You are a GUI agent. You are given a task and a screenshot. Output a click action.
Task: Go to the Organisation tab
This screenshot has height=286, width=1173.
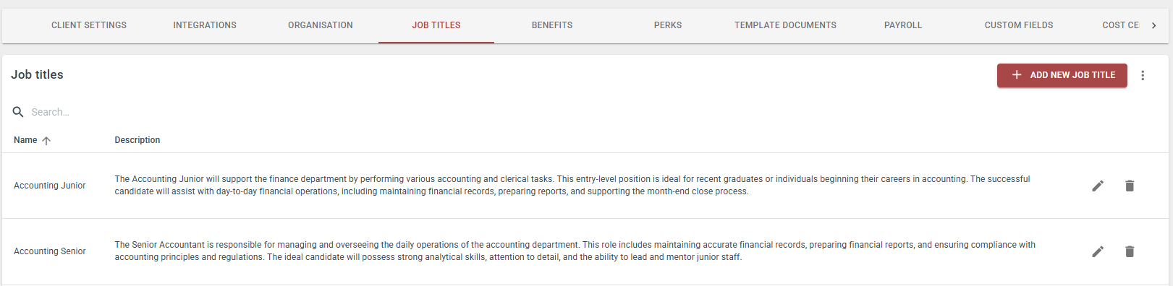tap(321, 25)
